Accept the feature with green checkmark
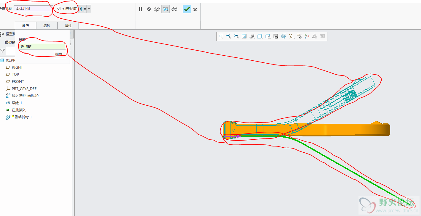 pyautogui.click(x=187, y=9)
